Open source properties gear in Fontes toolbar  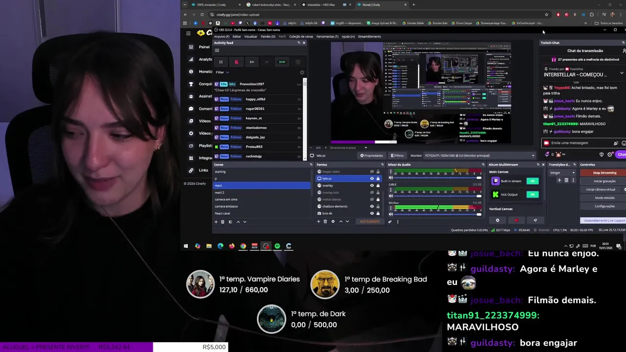point(333,221)
